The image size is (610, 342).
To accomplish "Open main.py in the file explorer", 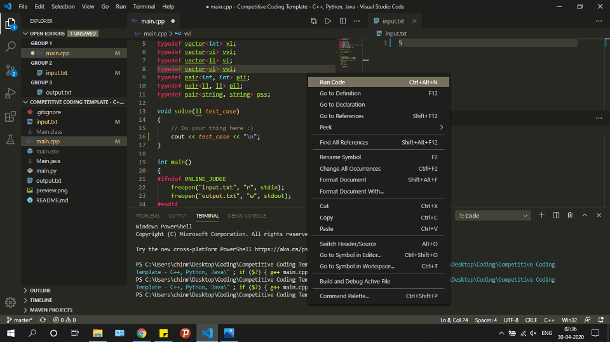I will 46,171.
